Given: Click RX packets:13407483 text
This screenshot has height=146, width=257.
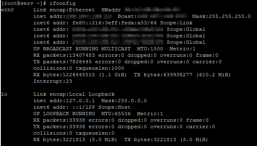Looking at the screenshot, I should pyautogui.click(x=64, y=55).
